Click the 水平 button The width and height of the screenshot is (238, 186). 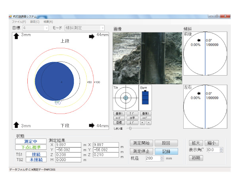click(132, 118)
